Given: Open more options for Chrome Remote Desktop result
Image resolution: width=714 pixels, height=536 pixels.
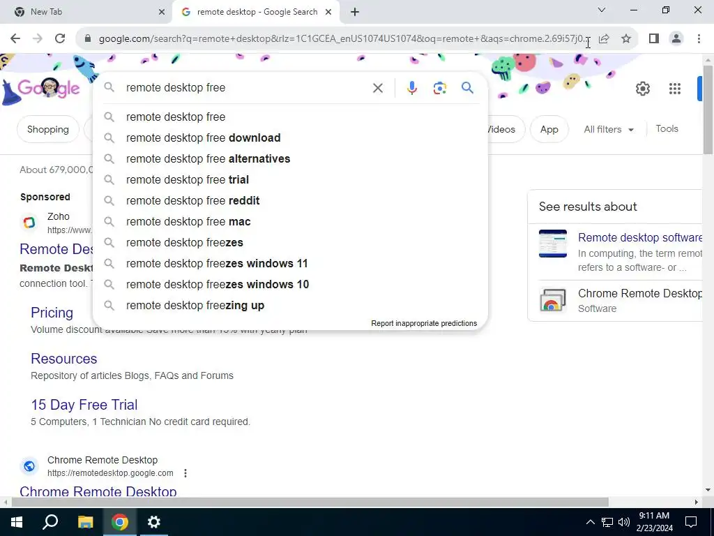Looking at the screenshot, I should [x=185, y=473].
